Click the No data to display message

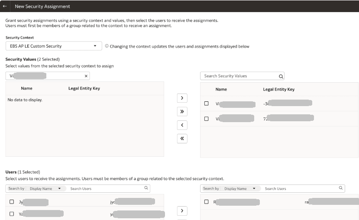click(x=25, y=100)
